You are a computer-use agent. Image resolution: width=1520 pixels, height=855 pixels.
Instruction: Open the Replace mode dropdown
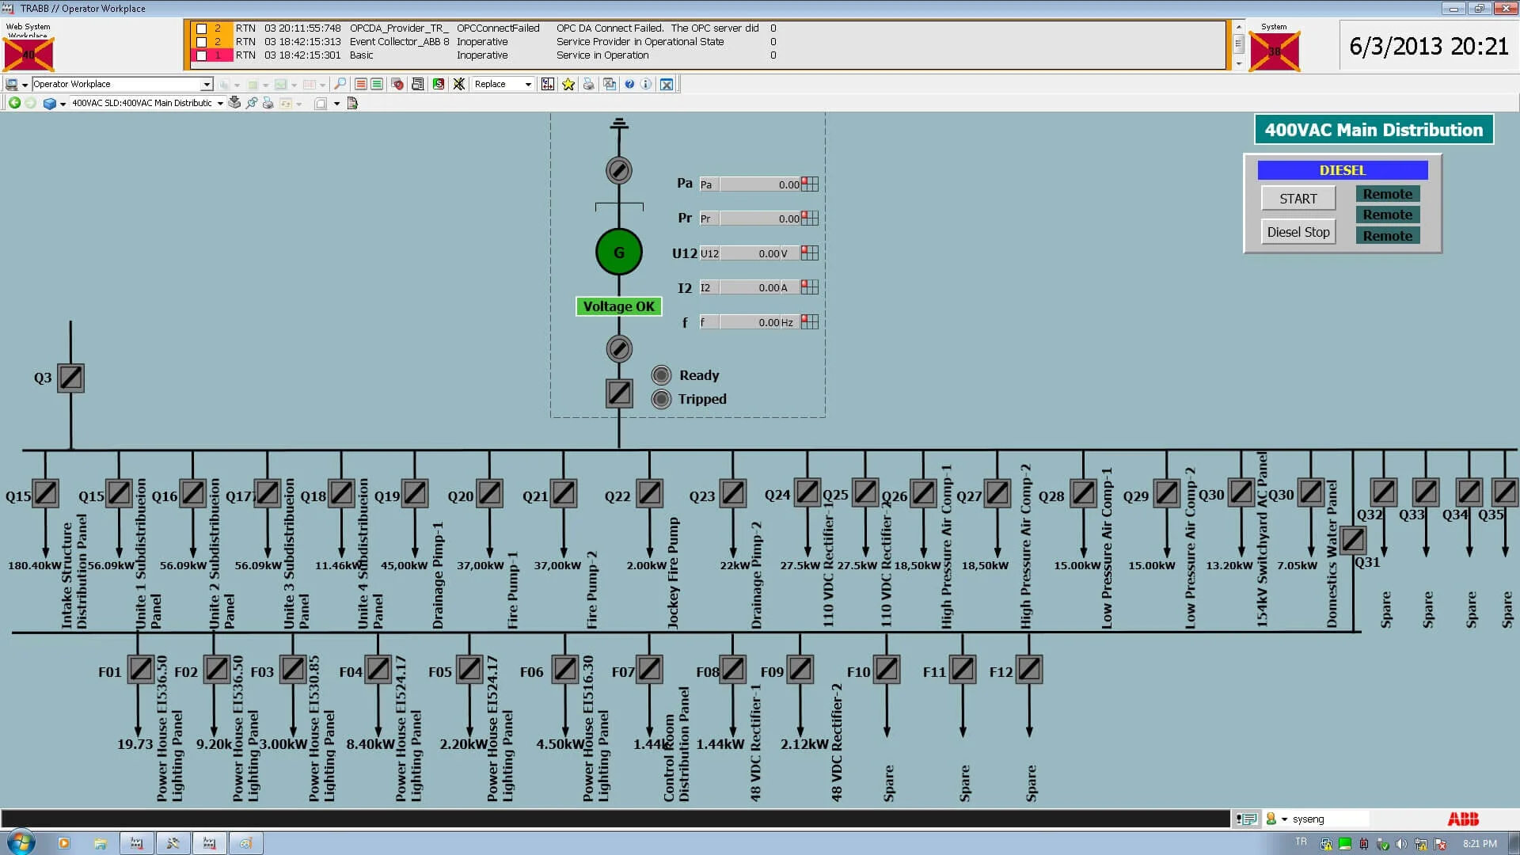[x=528, y=84]
